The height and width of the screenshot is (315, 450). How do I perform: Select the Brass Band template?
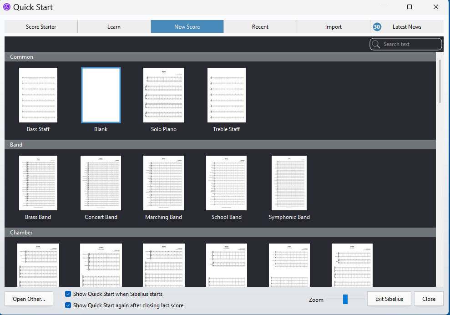[38, 188]
